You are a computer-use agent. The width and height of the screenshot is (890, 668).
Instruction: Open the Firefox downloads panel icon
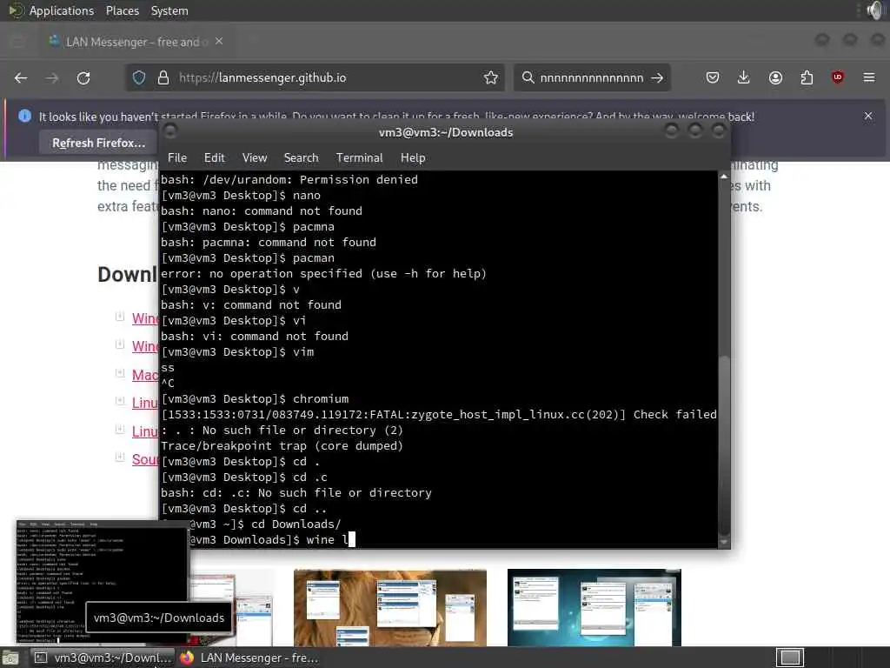744,77
